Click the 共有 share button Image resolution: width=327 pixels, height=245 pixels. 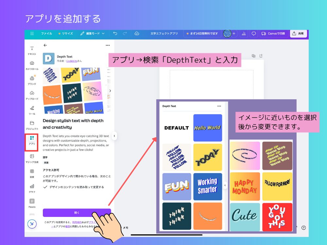pyautogui.click(x=298, y=34)
